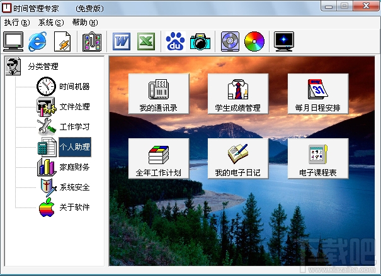This screenshot has width=381, height=276.
Task: Click the screen with star toolbar icon
Action: coord(284,41)
